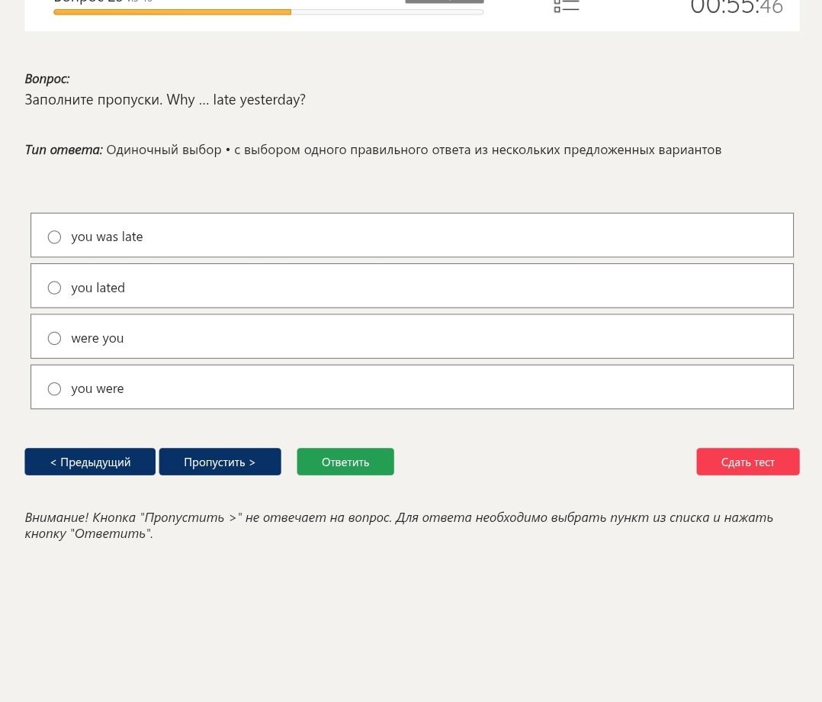822x702 pixels.
Task: Submit answer with green Ответить button
Action: [345, 462]
